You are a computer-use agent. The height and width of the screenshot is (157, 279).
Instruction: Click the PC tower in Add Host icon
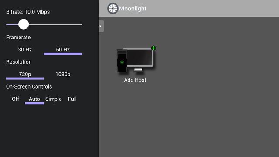point(122,61)
